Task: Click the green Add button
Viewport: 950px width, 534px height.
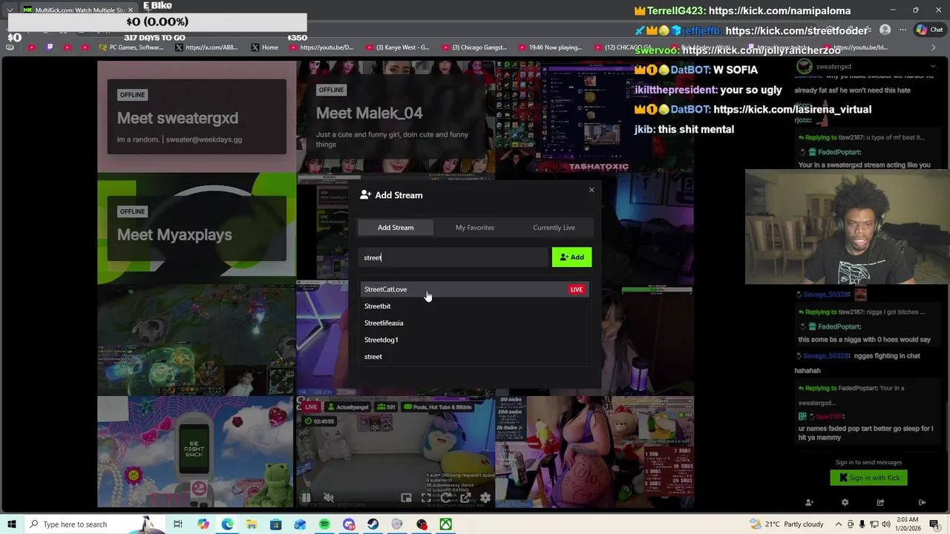Action: coord(571,257)
